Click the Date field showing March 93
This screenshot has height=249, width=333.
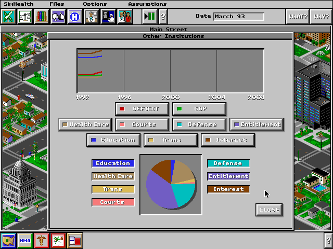238,16
